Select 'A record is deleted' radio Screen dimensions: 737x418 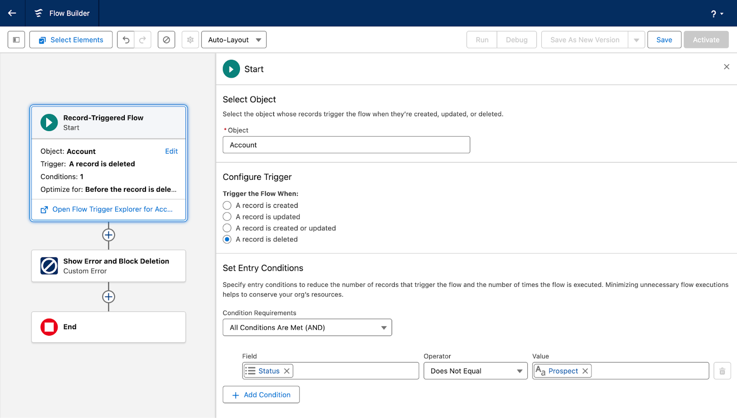tap(227, 239)
